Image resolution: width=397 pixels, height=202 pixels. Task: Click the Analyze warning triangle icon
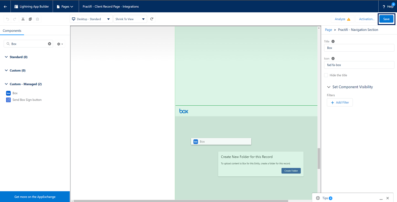[349, 19]
